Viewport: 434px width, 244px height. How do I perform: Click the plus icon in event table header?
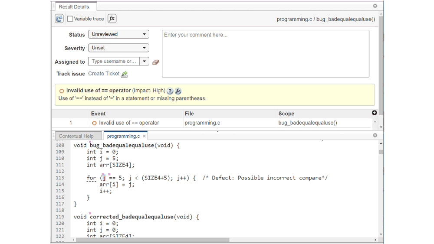pos(375,113)
